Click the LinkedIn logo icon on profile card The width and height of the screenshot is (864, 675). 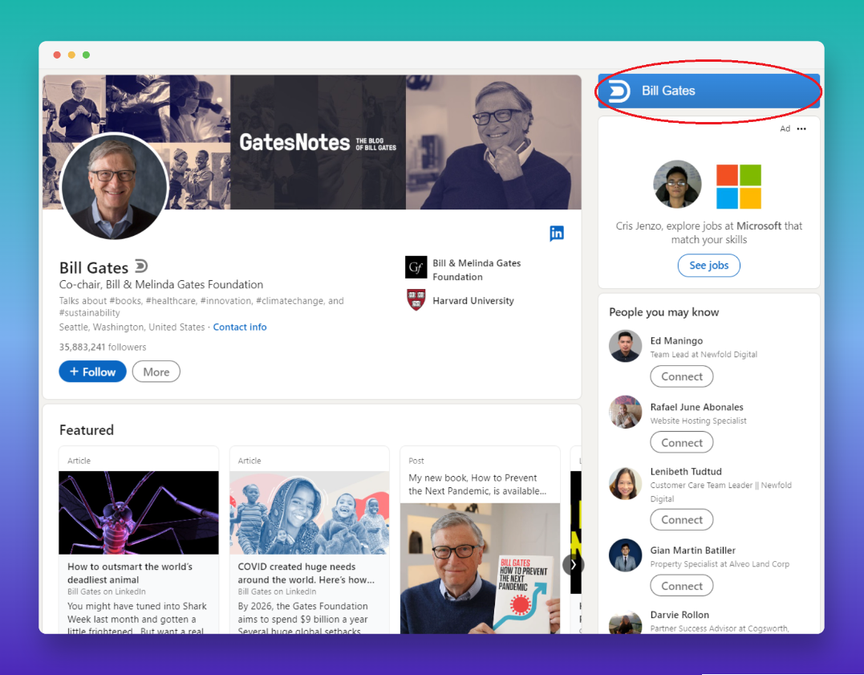tap(557, 234)
